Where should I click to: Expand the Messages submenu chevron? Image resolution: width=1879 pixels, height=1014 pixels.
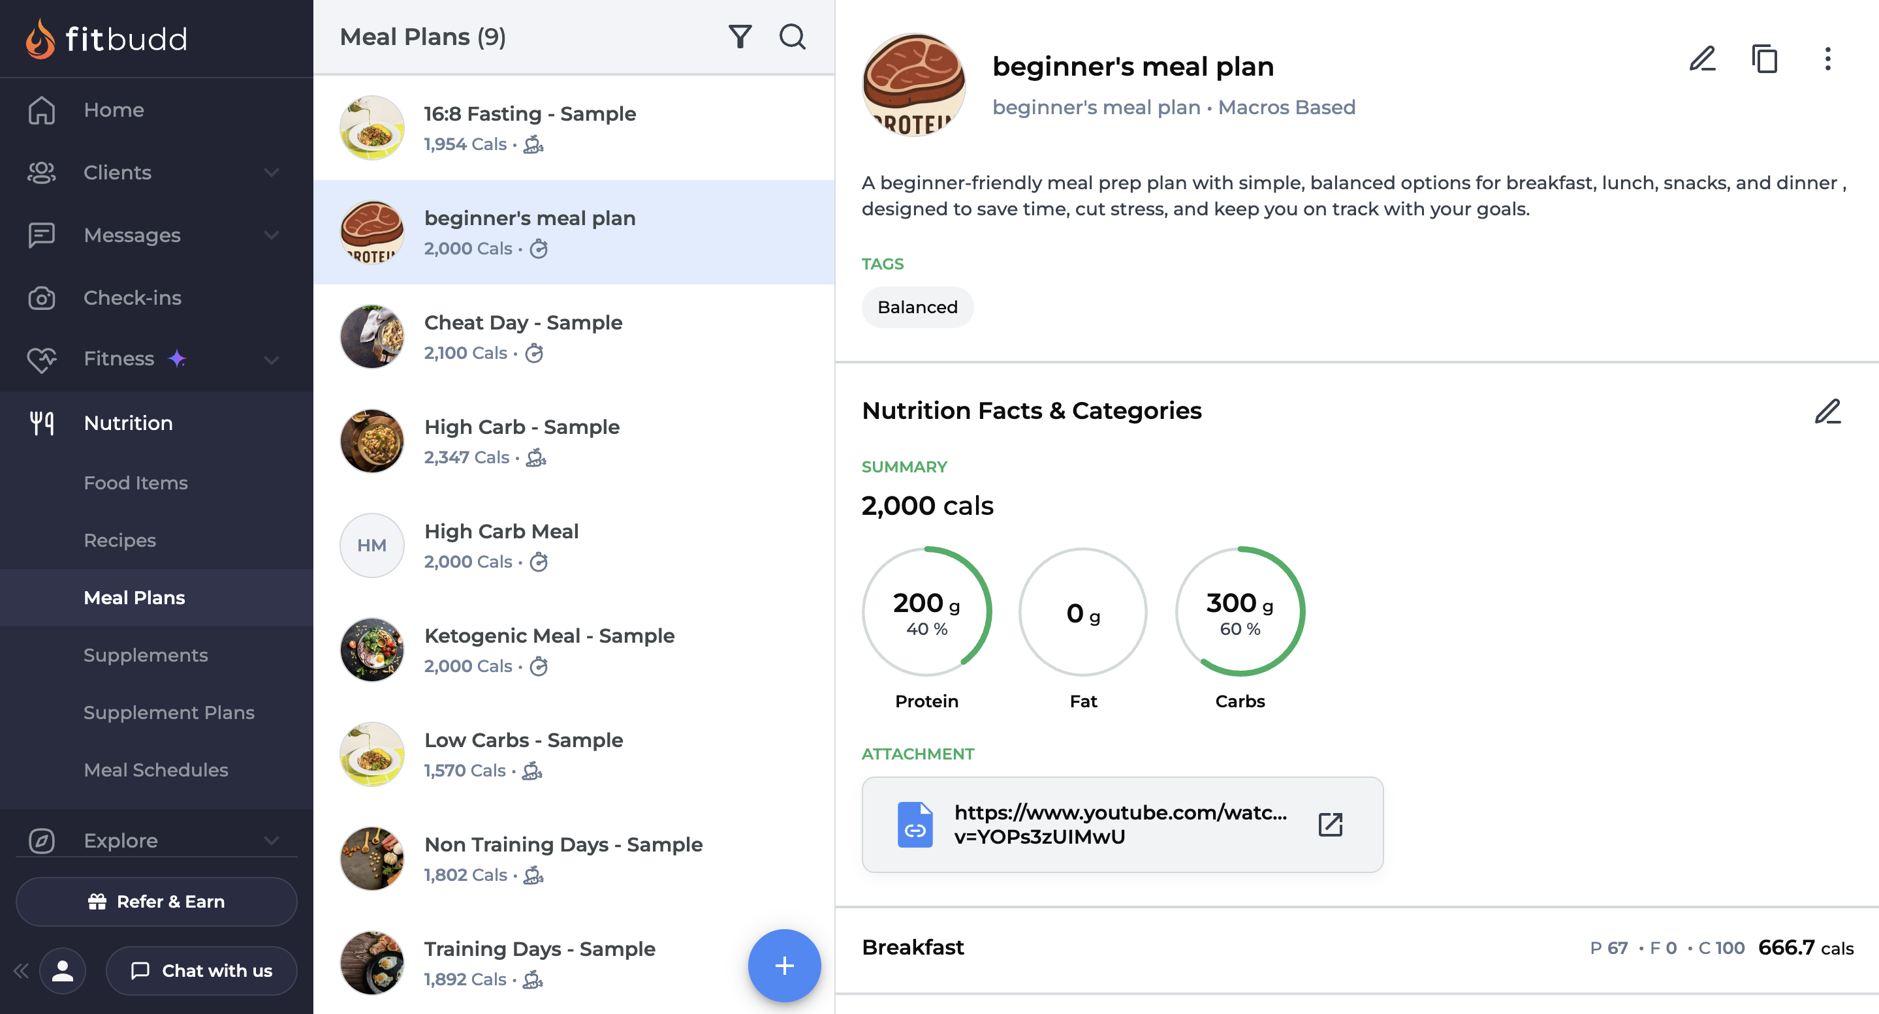(x=272, y=236)
